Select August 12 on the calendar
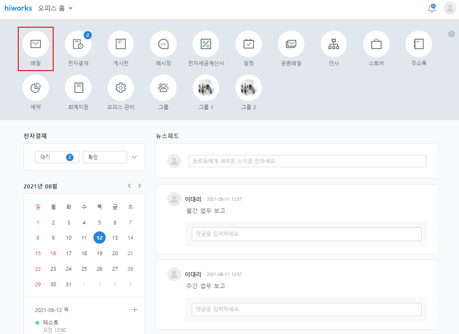Viewport: 459px width, 334px height. click(x=100, y=238)
